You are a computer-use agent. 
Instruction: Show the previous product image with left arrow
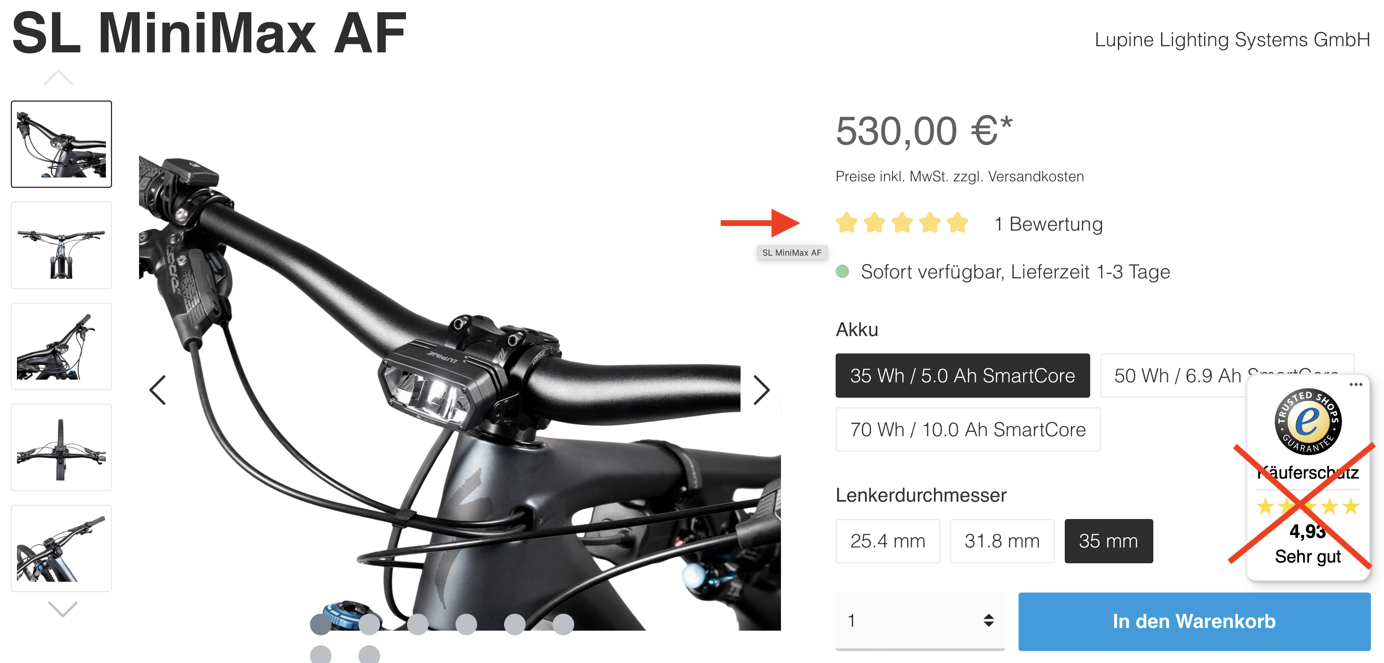[x=158, y=390]
